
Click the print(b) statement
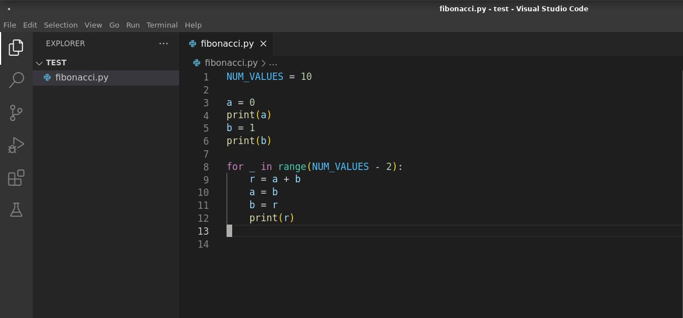coord(249,141)
